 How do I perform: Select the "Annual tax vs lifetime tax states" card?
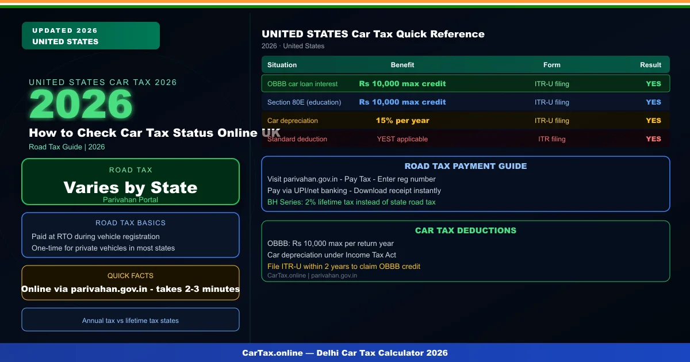pyautogui.click(x=131, y=320)
